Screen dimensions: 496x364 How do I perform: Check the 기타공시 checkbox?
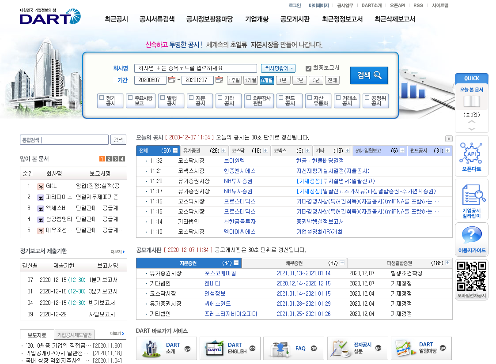click(220, 98)
